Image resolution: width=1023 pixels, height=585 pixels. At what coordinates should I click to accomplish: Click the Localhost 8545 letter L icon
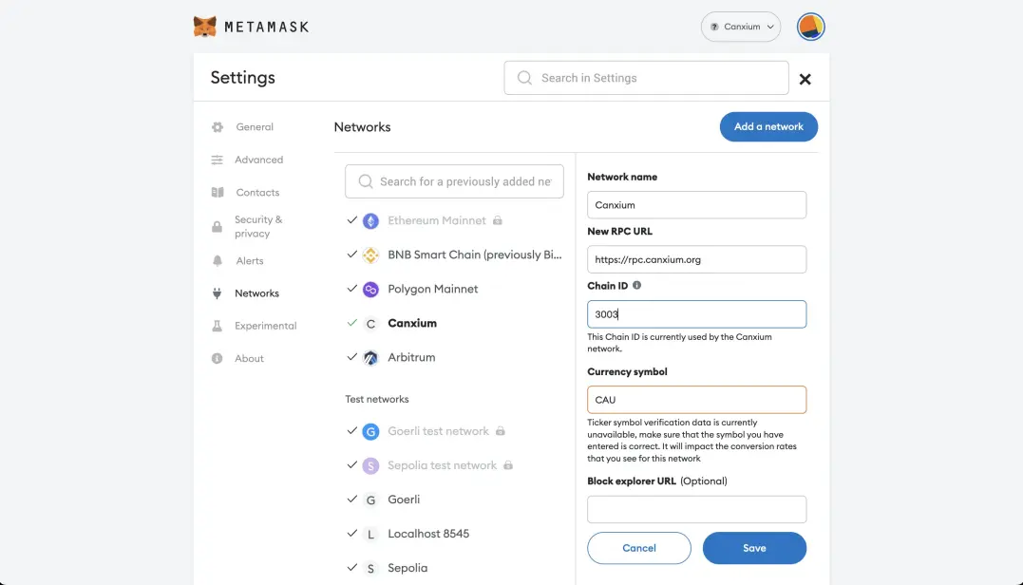coord(370,534)
